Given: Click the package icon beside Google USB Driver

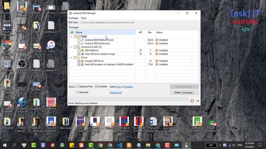Looking at the screenshot, I should click(x=82, y=61).
